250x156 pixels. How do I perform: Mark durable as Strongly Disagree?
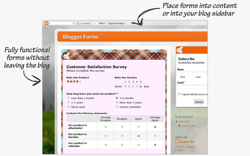click(x=106, y=136)
